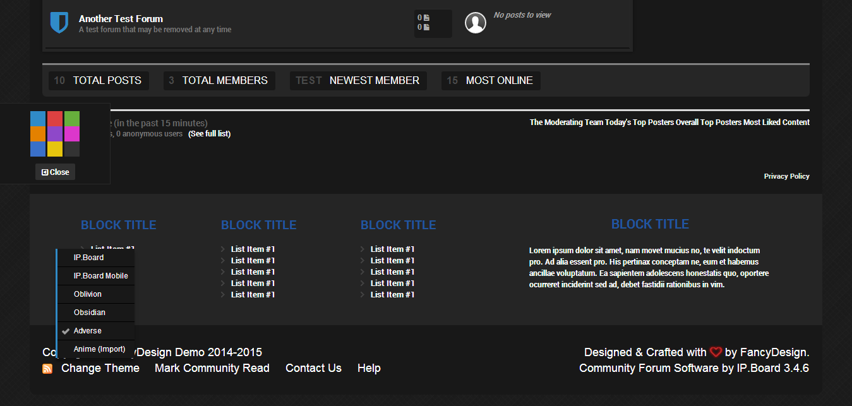Close the color picker panel
Viewport: 852px width, 406px height.
(55, 172)
